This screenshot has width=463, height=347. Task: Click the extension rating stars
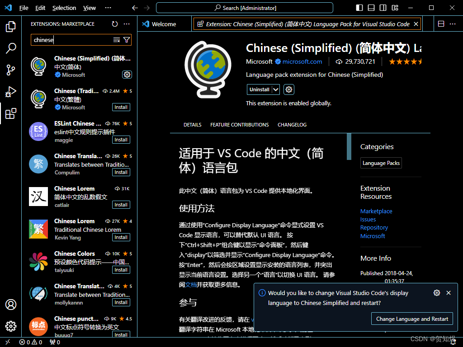(405, 61)
